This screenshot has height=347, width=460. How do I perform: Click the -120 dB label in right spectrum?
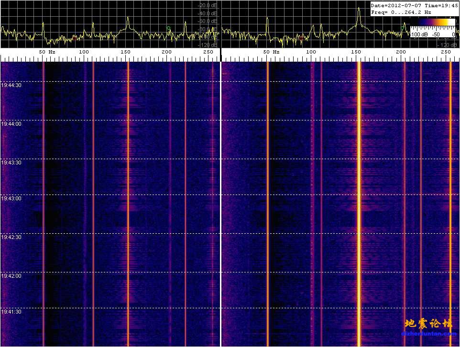(x=447, y=45)
